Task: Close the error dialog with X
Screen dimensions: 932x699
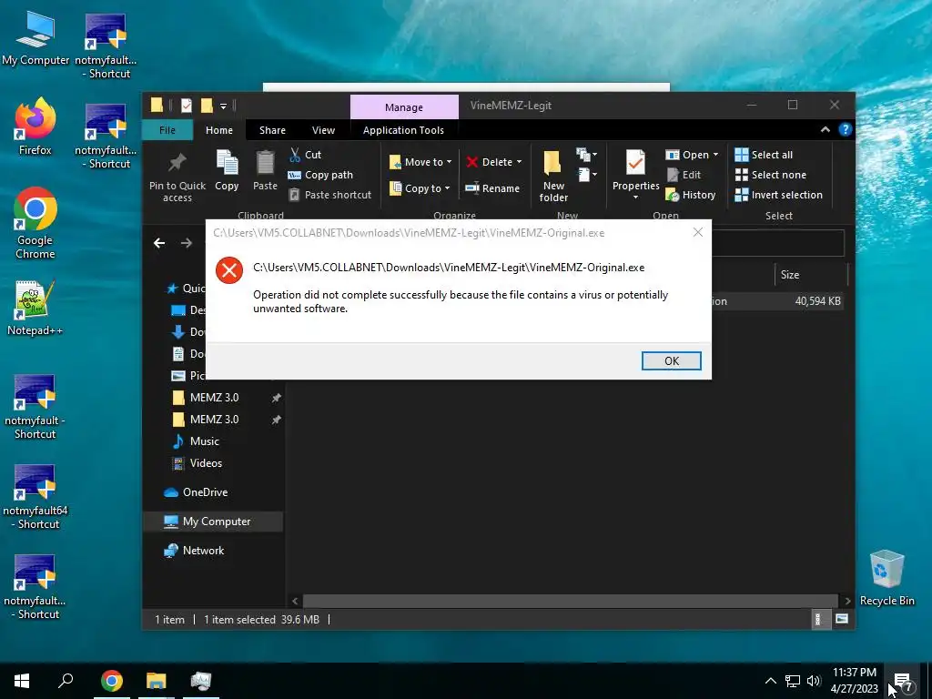Action: [698, 232]
